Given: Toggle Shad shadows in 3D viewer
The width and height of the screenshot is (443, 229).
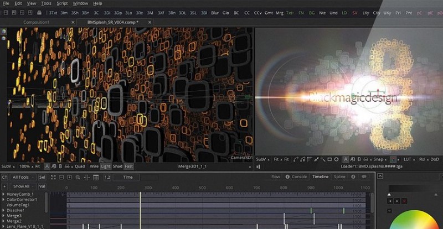Looking at the screenshot, I should (x=117, y=166).
